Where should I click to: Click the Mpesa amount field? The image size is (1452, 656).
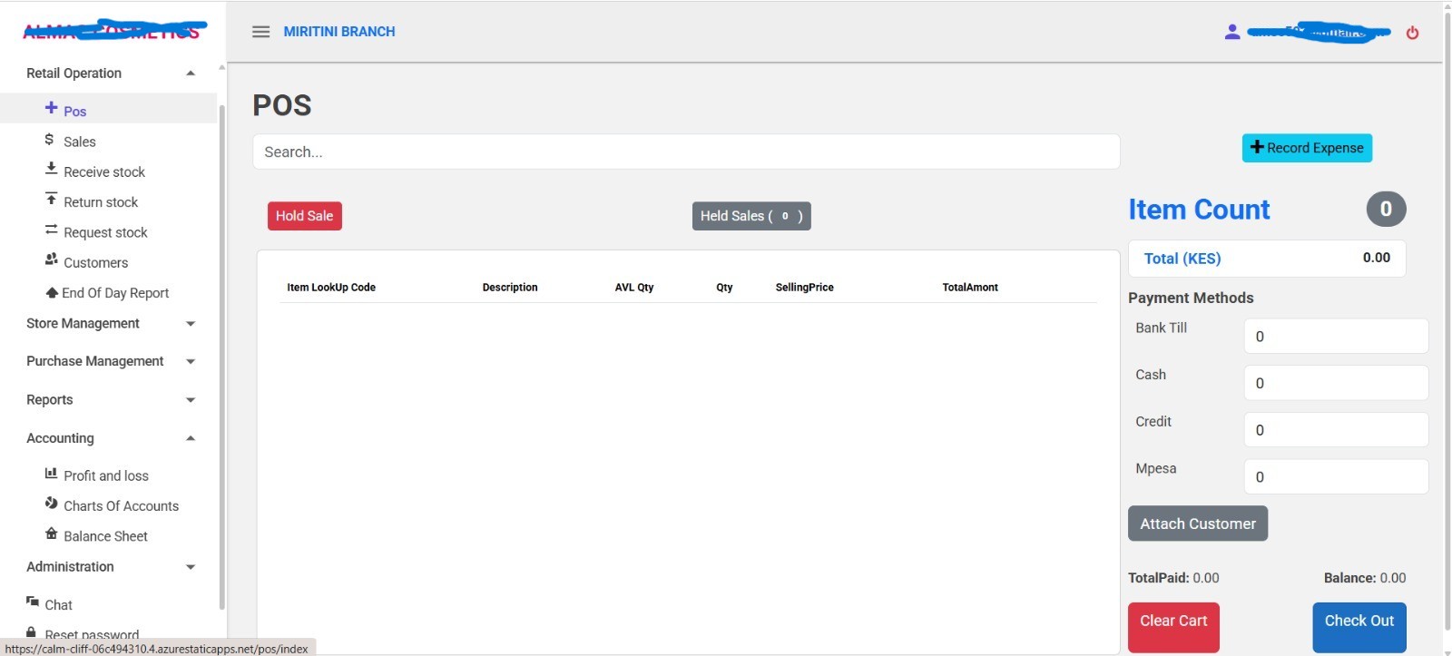pyautogui.click(x=1336, y=476)
